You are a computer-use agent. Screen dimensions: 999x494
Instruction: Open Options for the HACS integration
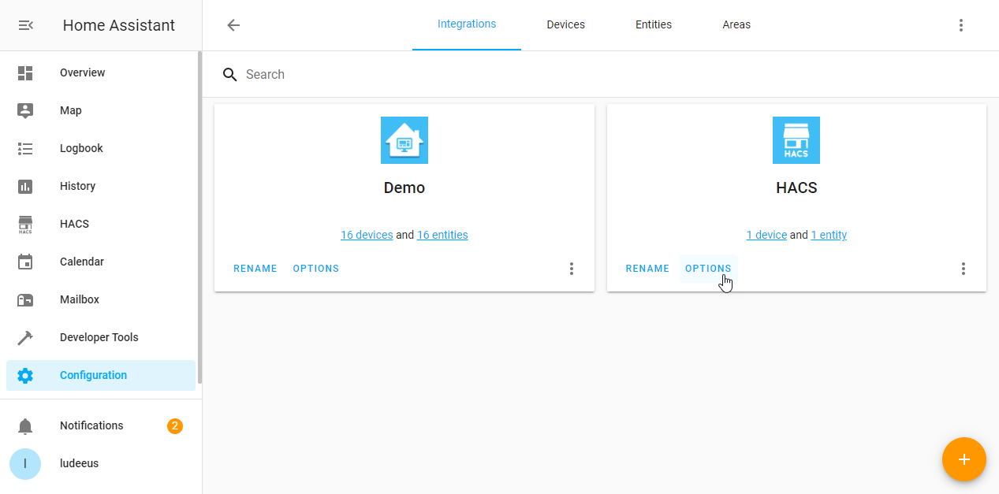(708, 269)
